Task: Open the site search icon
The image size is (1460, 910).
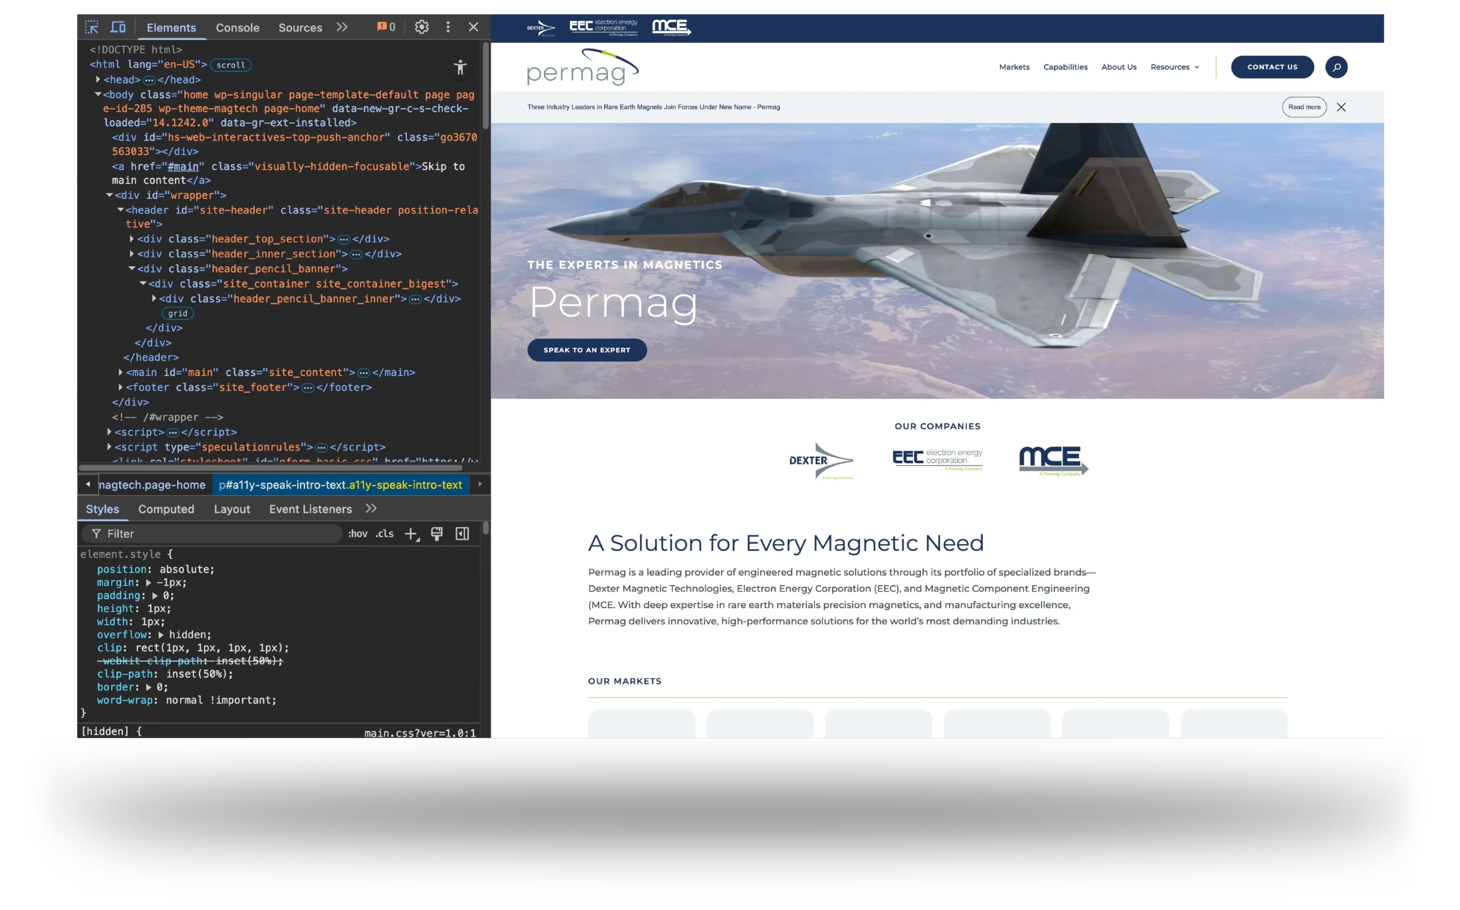Action: (1336, 67)
